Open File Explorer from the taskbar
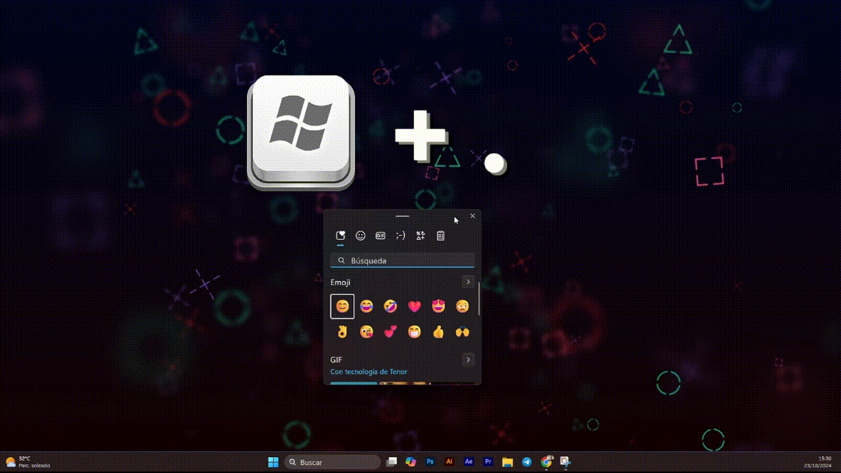 coord(507,462)
